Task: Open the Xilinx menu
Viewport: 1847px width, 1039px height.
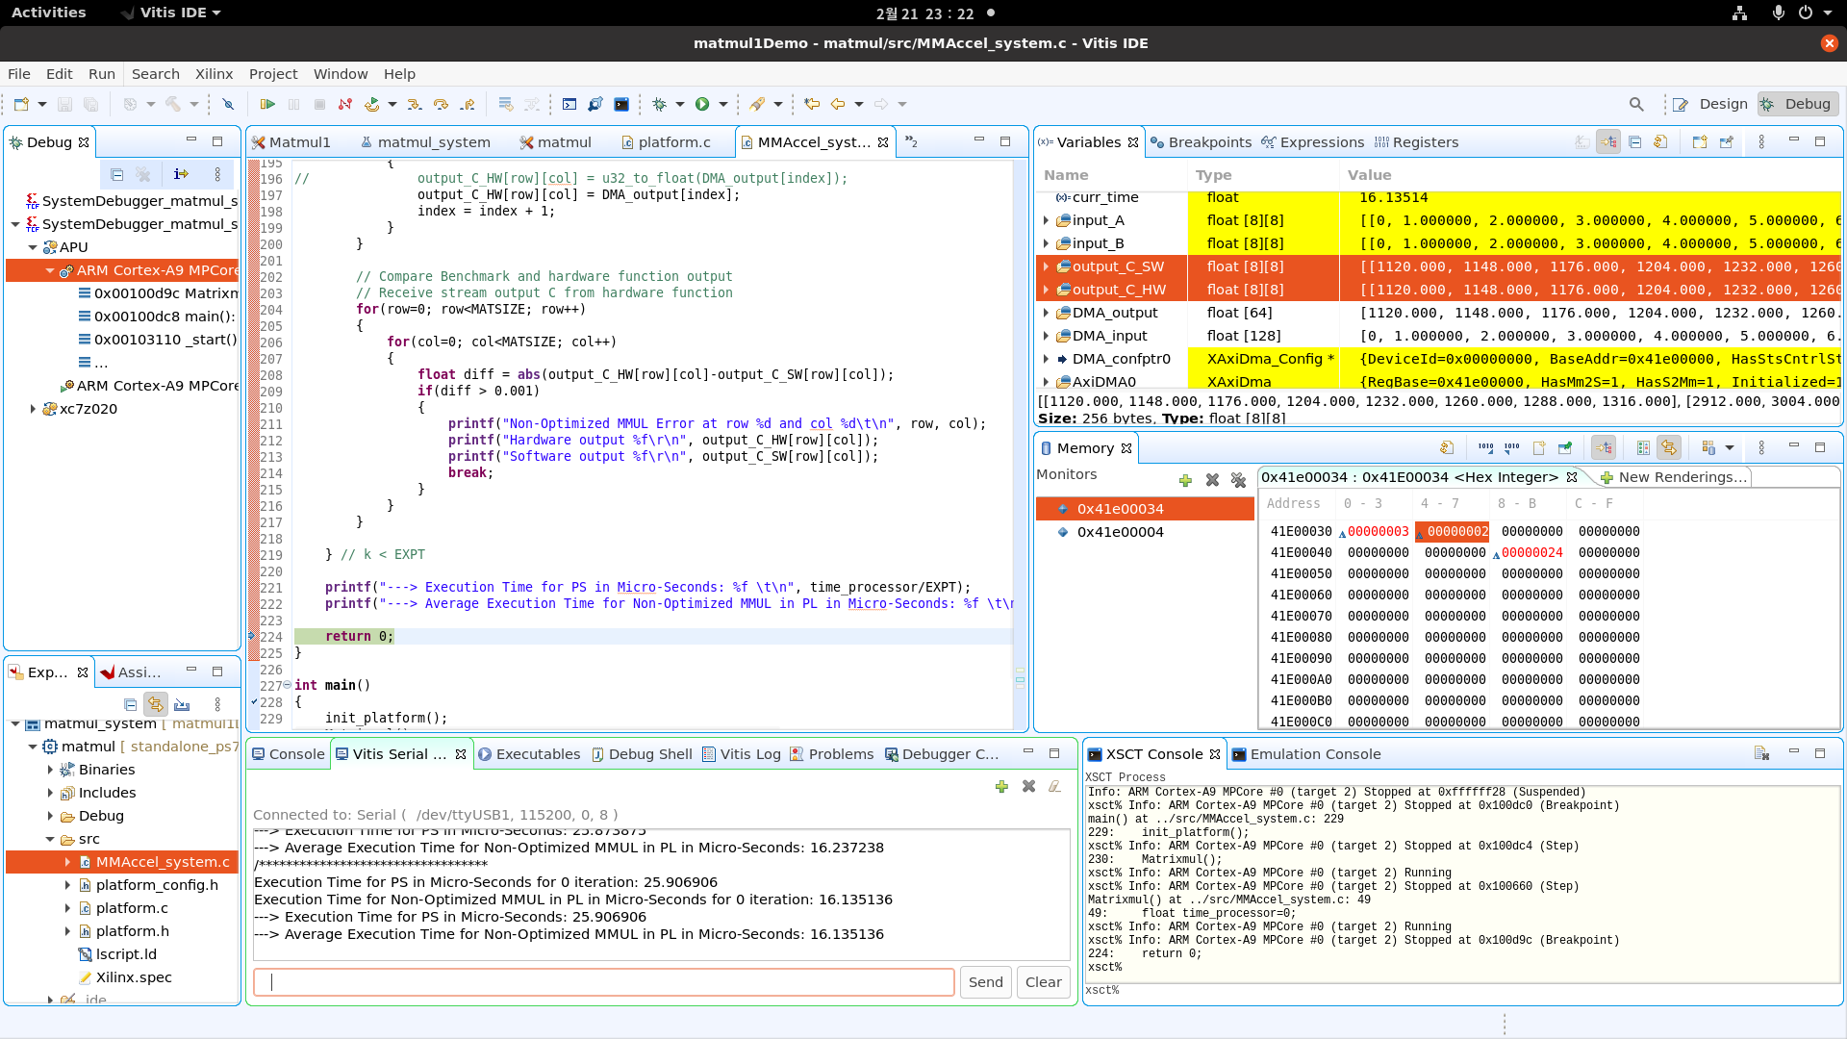Action: pyautogui.click(x=214, y=74)
